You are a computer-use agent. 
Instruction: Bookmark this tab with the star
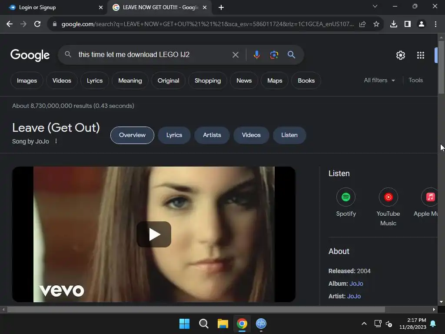coord(376,24)
